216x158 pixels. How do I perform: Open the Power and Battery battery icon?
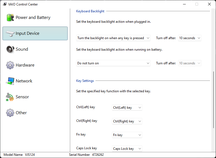10,18
